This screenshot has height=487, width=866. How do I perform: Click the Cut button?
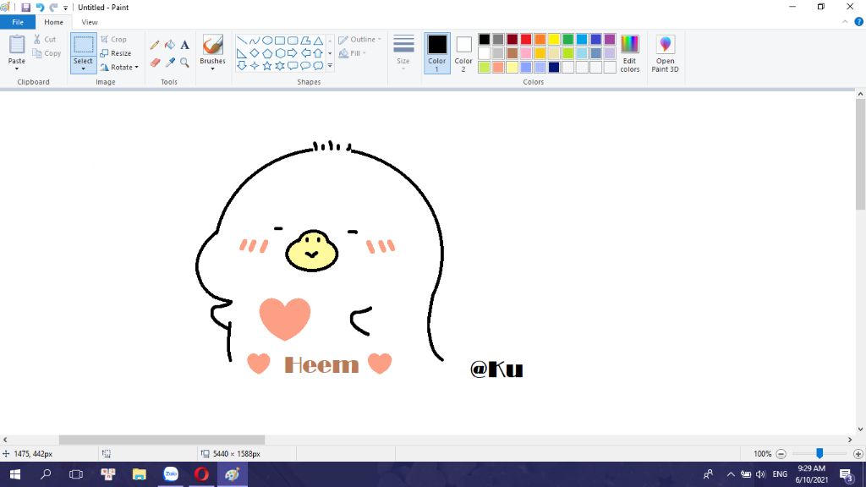pyautogui.click(x=45, y=39)
